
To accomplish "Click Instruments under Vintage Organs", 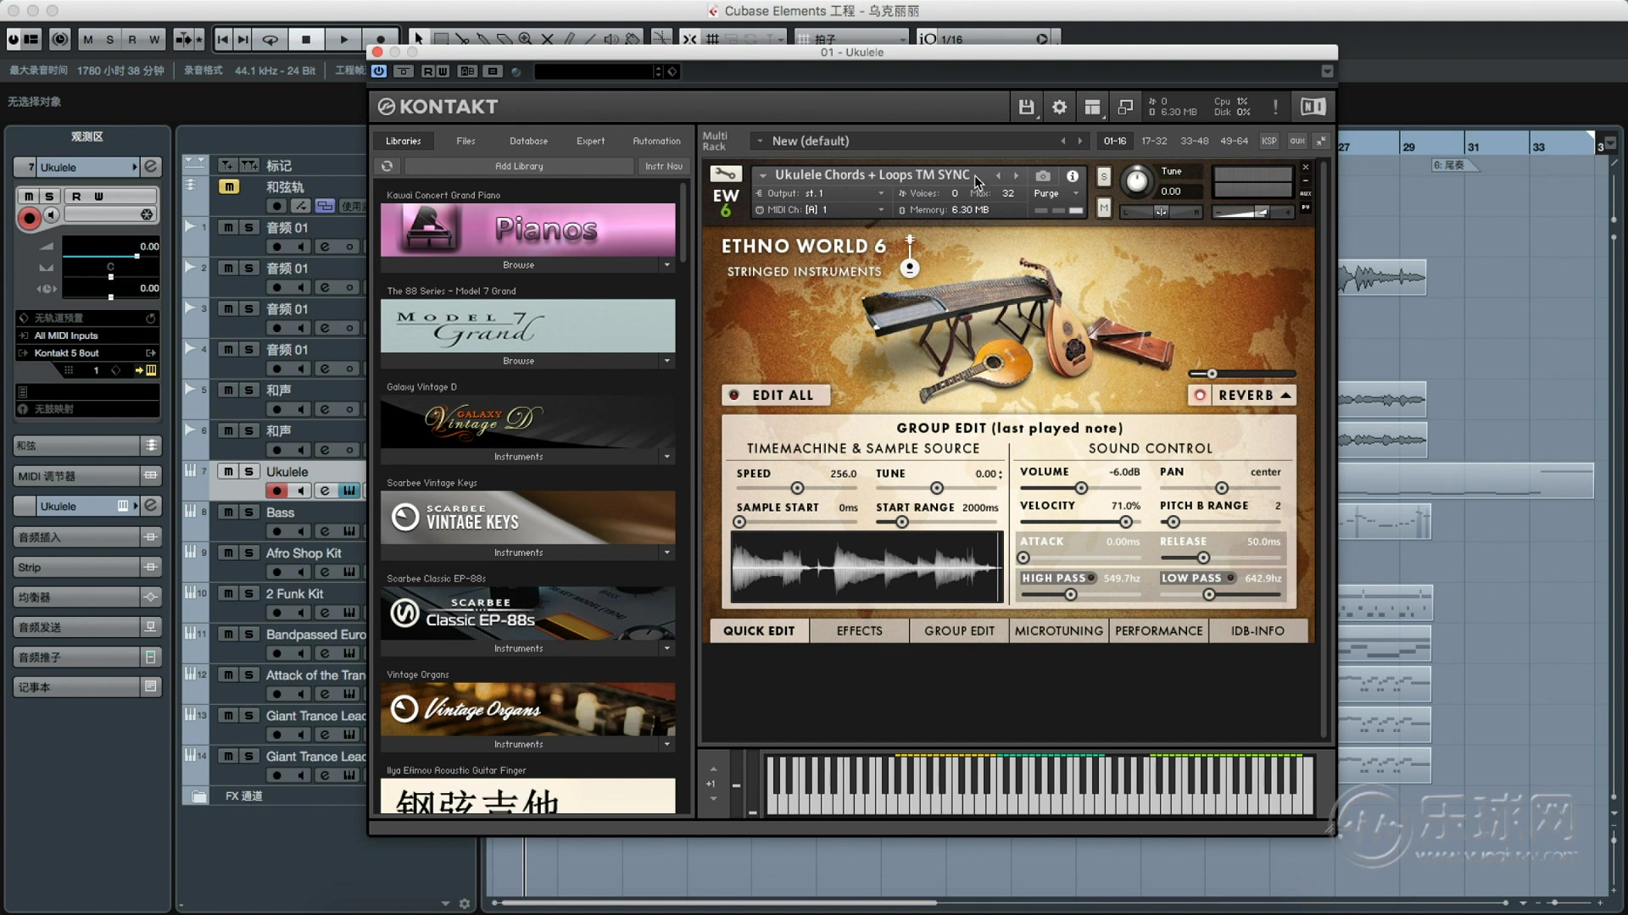I will pos(519,744).
